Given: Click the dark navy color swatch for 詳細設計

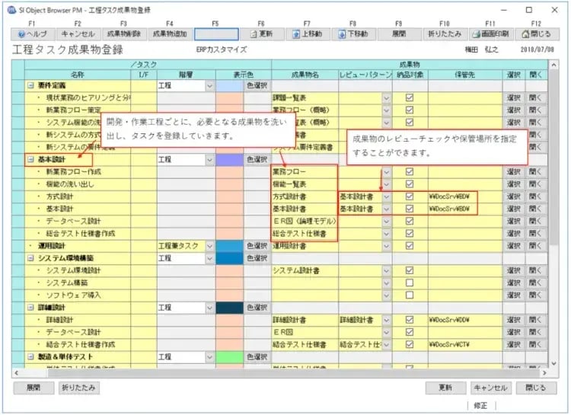Looking at the screenshot, I should (229, 308).
